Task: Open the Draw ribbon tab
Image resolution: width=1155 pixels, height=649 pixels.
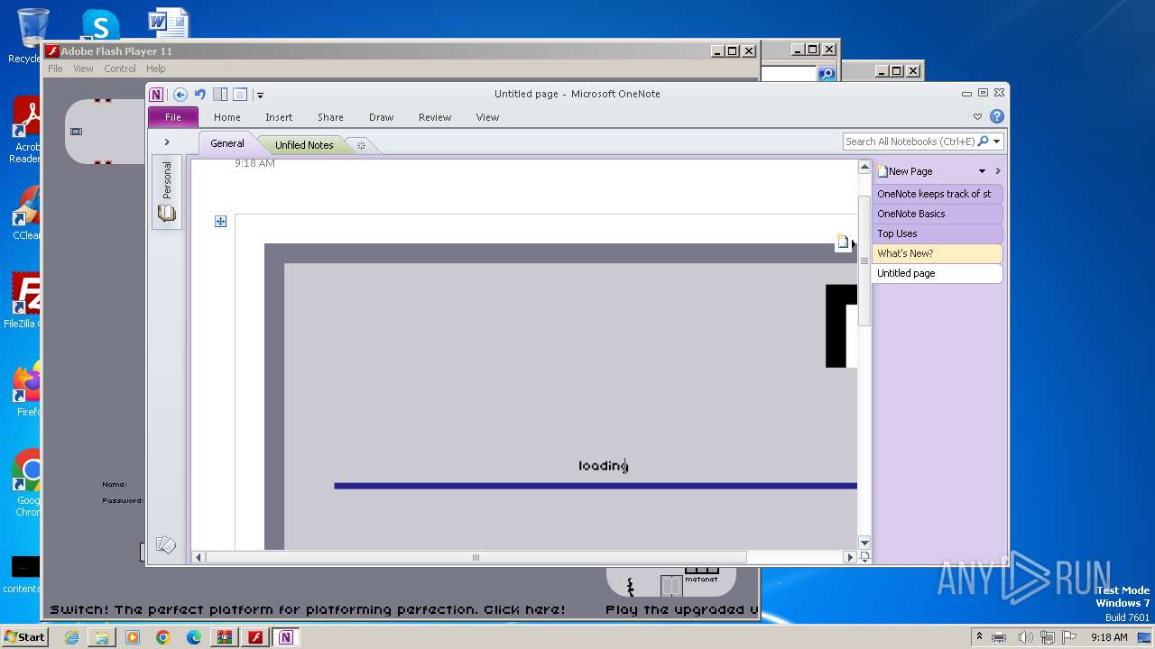Action: (381, 117)
